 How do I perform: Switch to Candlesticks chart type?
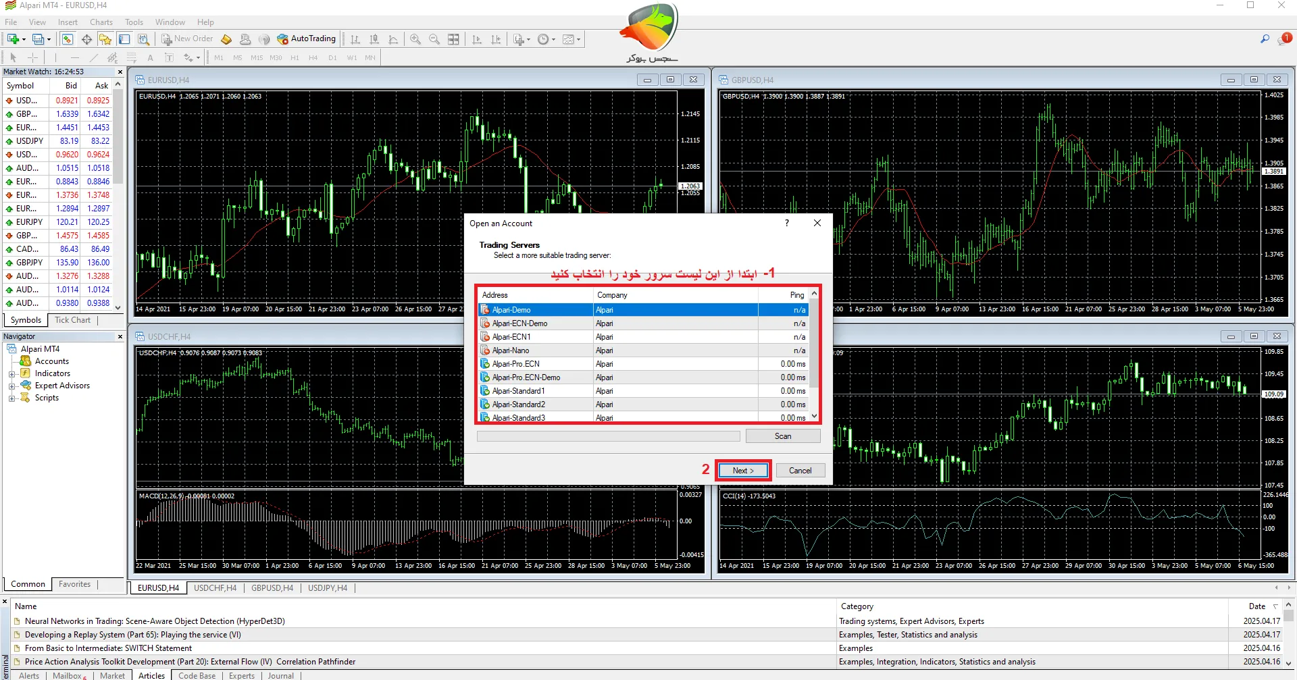[x=374, y=39]
